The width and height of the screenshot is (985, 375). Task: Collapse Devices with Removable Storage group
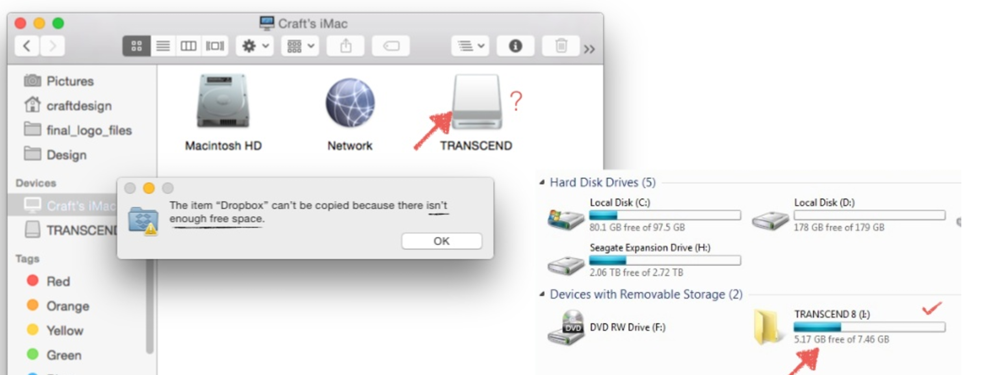543,294
